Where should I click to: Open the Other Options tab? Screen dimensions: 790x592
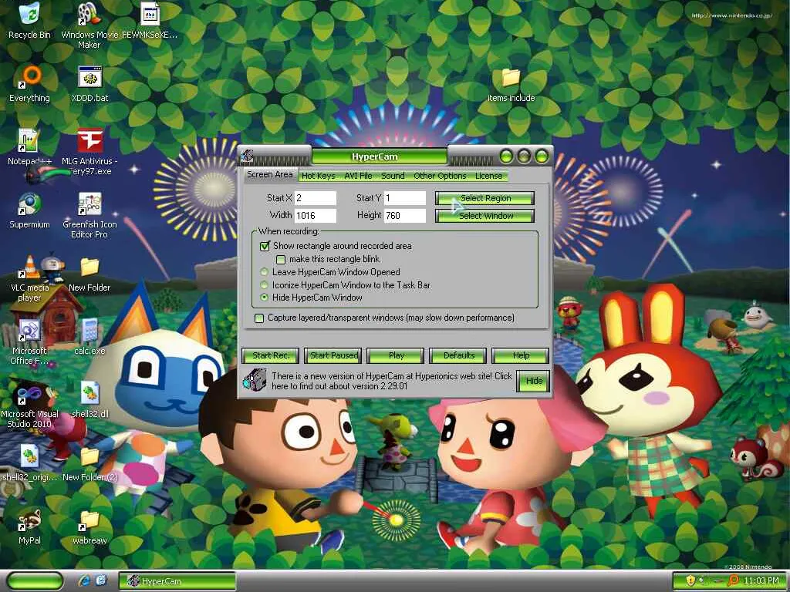click(x=440, y=176)
